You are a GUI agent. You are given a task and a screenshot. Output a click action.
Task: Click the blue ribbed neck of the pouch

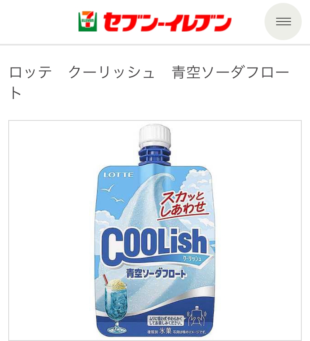point(155,155)
